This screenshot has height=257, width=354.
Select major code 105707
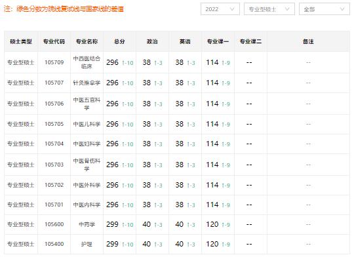pos(54,83)
